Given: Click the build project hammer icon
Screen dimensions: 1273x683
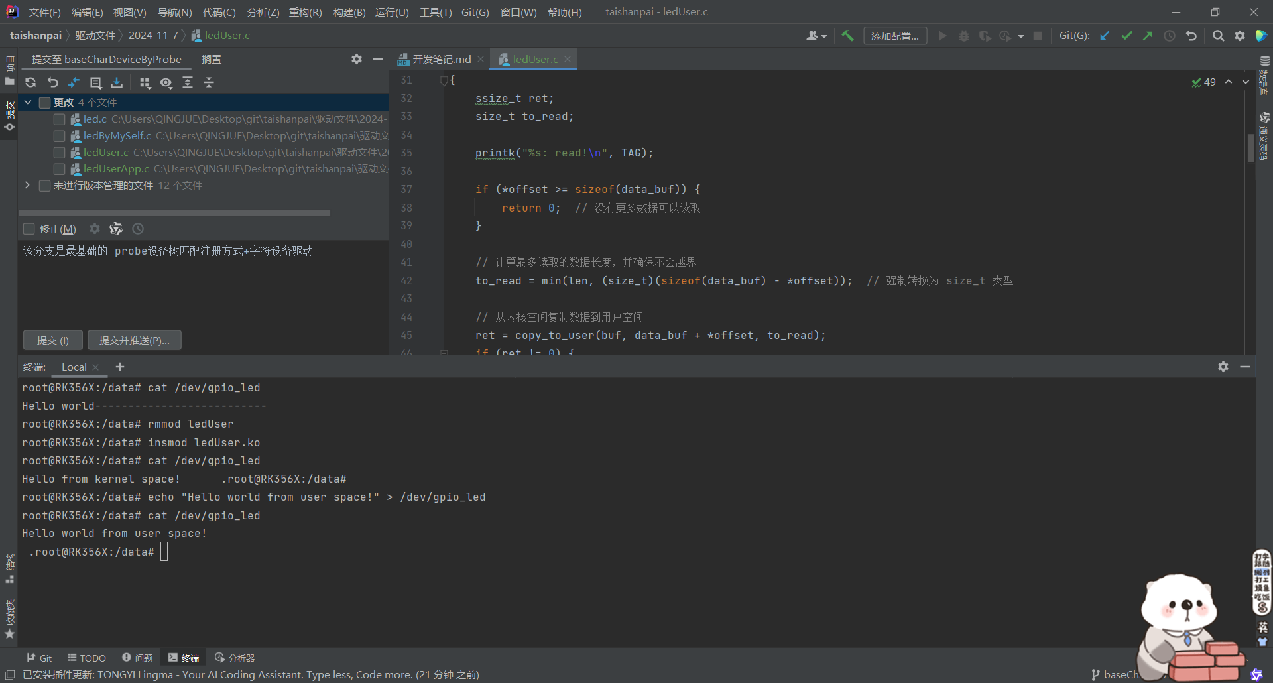Looking at the screenshot, I should pyautogui.click(x=847, y=36).
